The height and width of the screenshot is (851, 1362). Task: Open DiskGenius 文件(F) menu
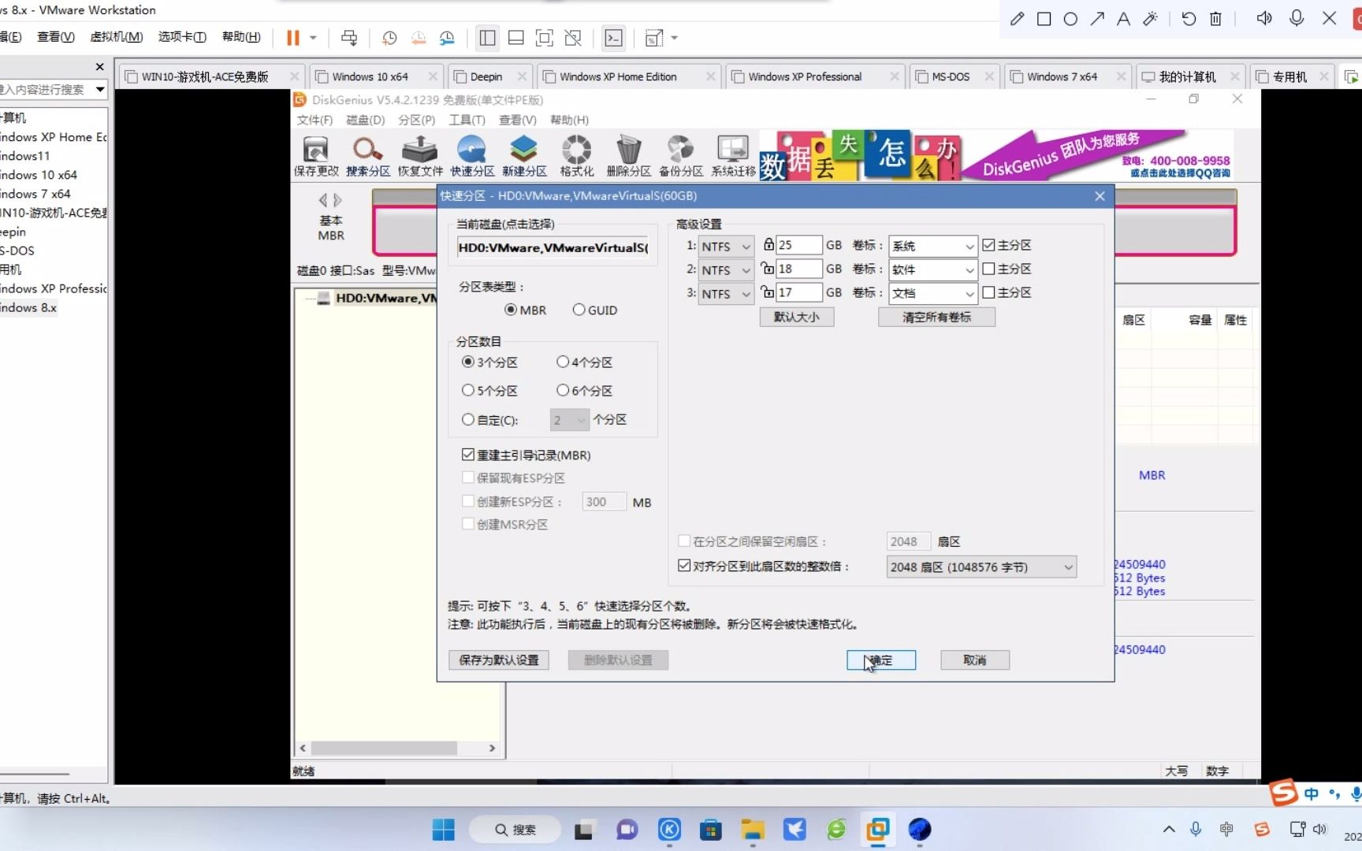click(x=314, y=120)
